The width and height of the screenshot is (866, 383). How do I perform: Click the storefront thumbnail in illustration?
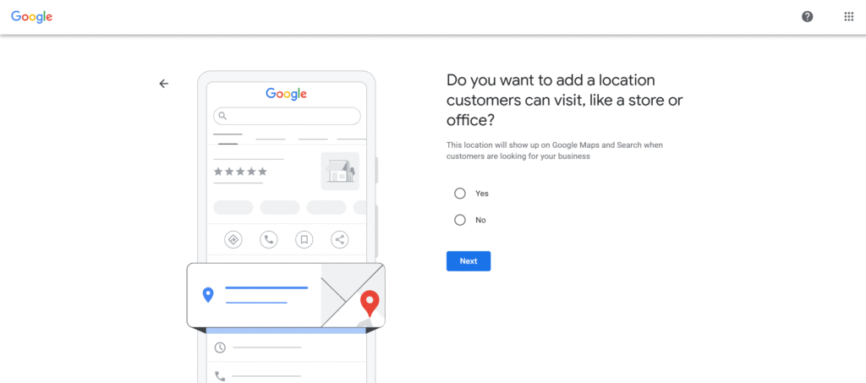340,171
